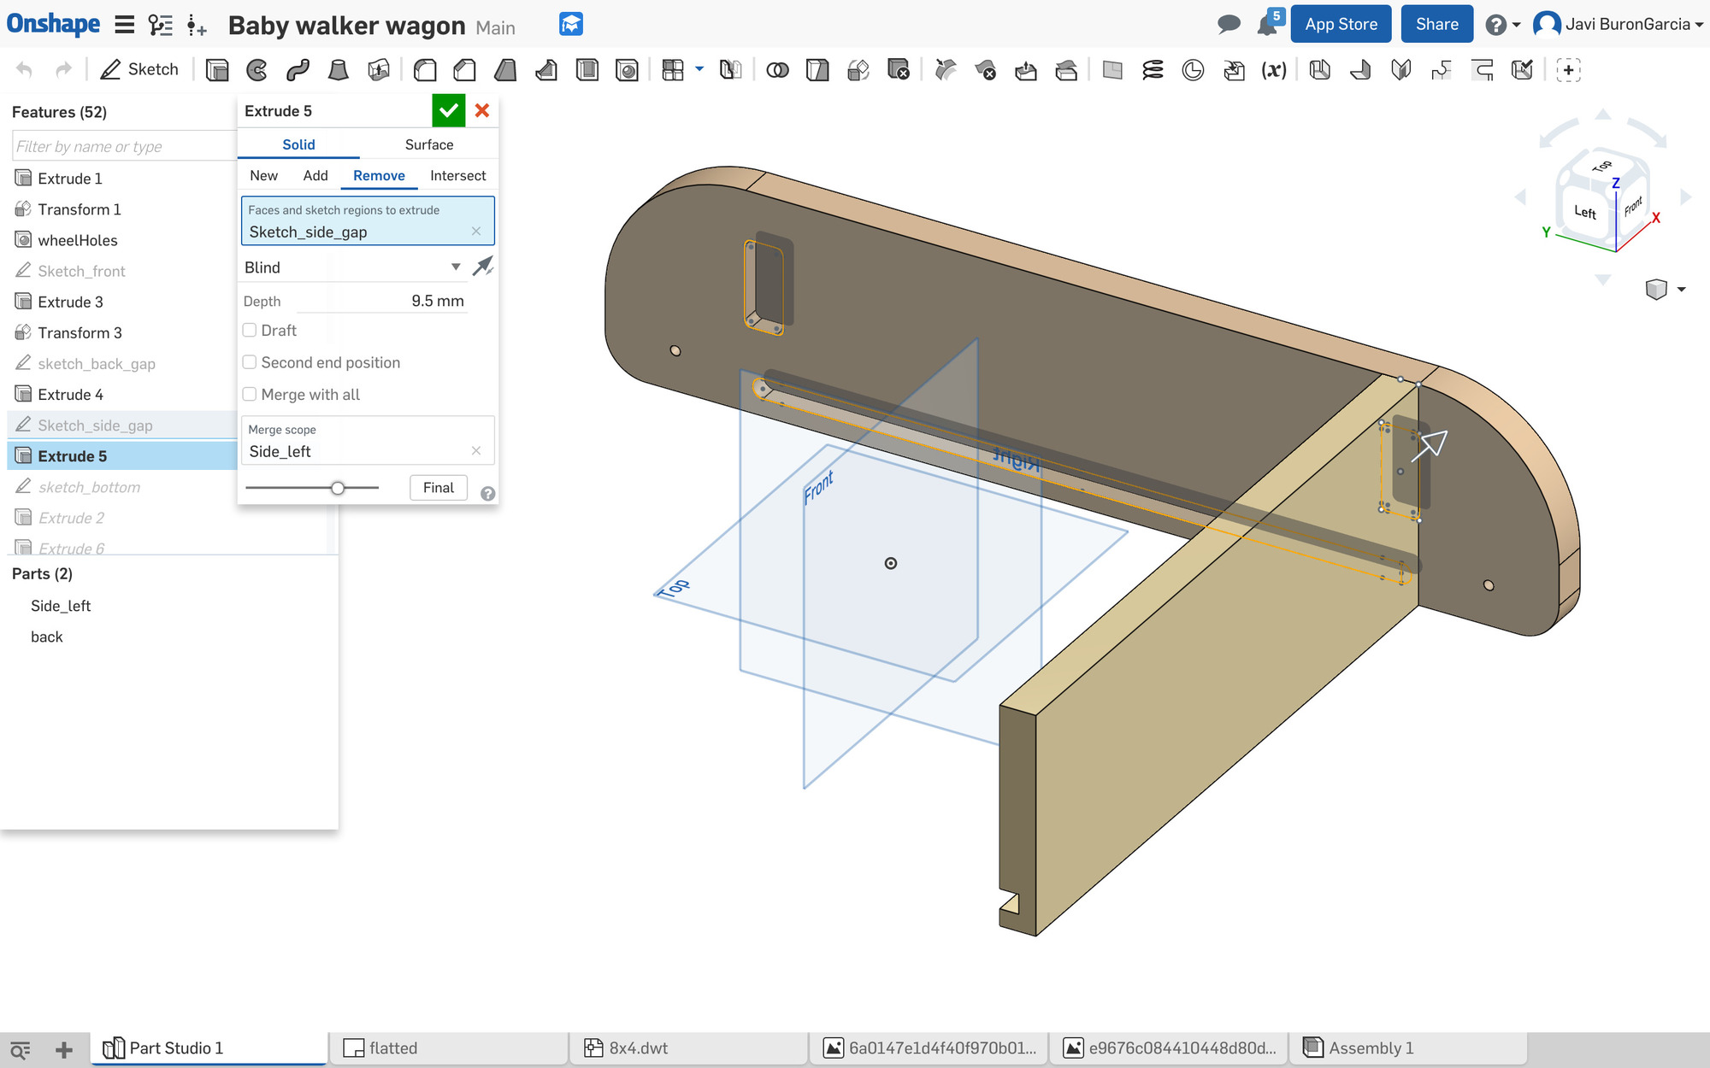Select the Draft tool in the toolbar

(505, 70)
